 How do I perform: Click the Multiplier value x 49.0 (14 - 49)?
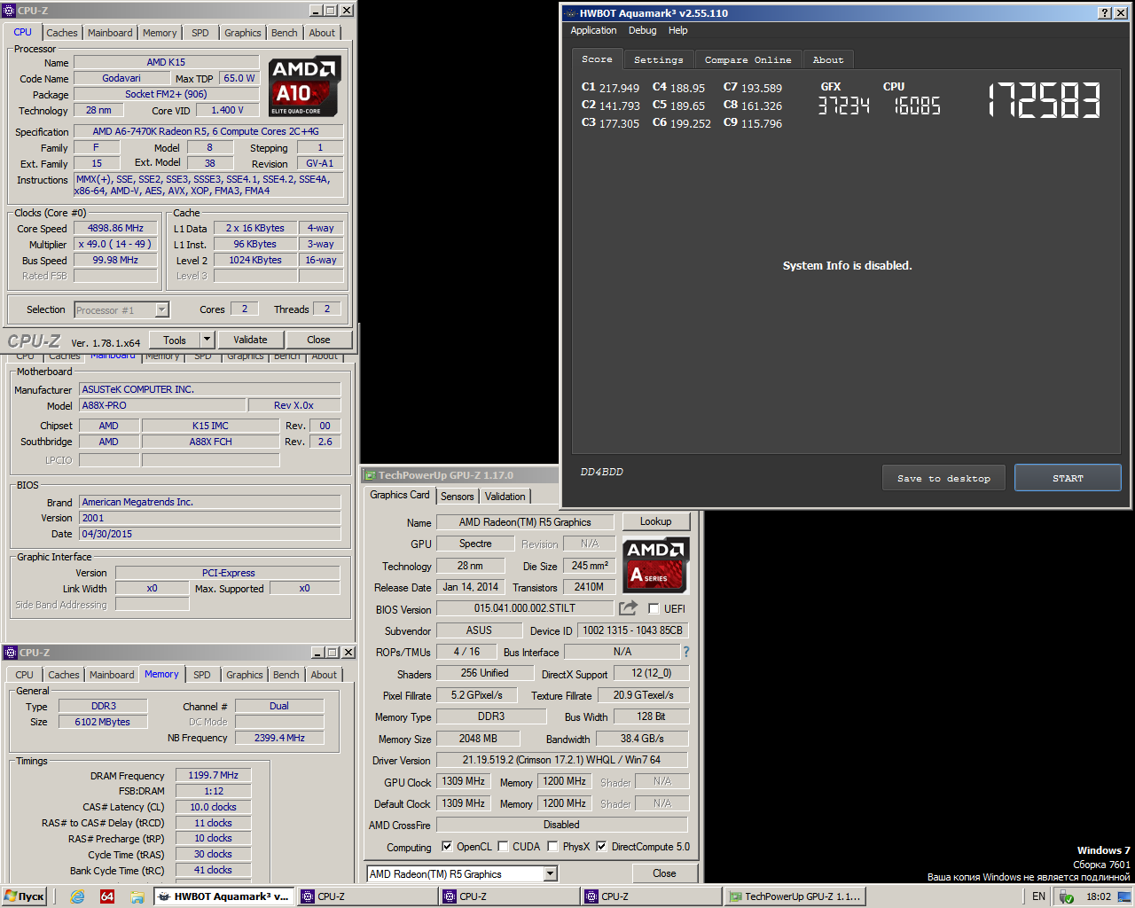[x=115, y=244]
